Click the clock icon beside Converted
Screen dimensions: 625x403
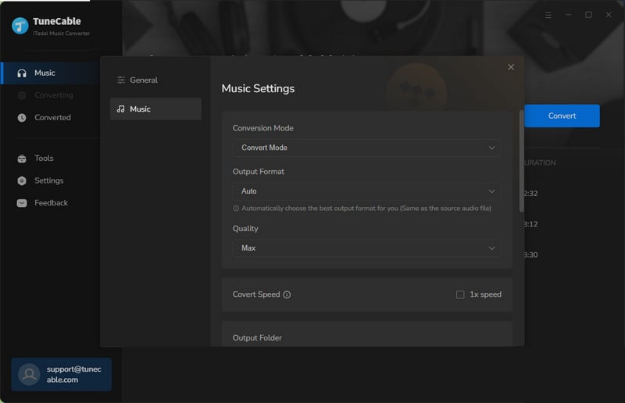[x=22, y=118]
